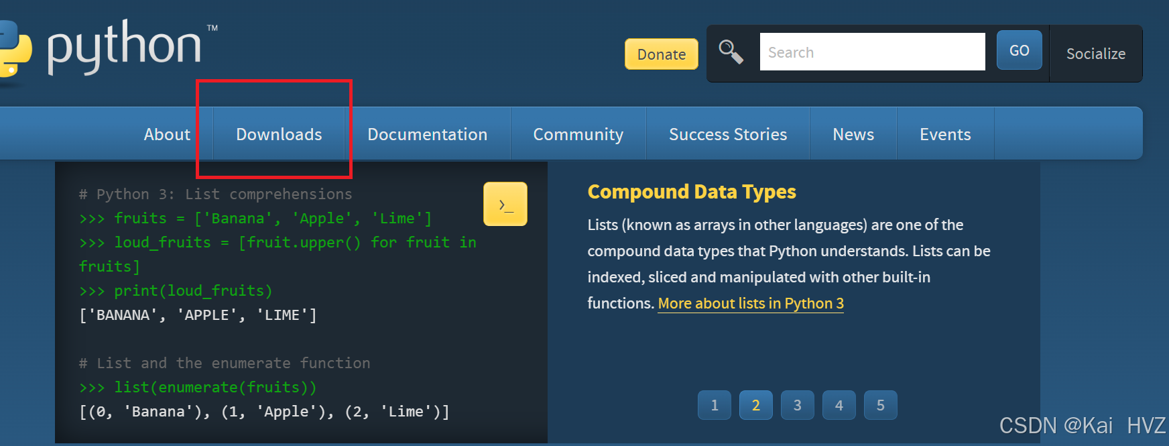Click the GO search button
1169x446 pixels.
1020,50
